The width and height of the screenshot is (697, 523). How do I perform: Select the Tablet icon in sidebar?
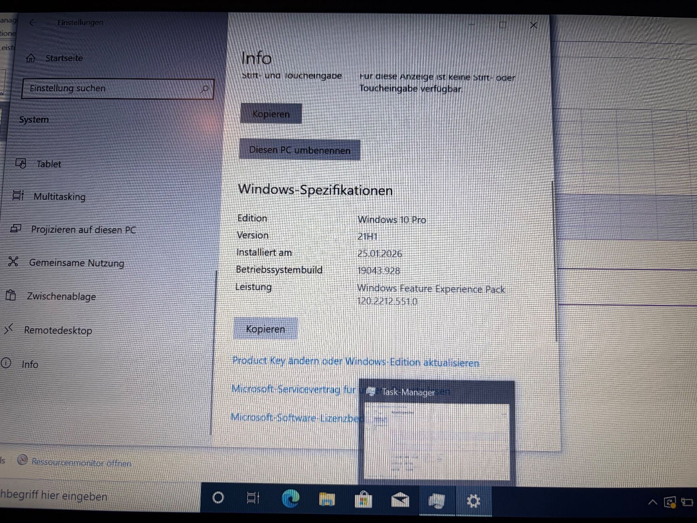pyautogui.click(x=21, y=163)
